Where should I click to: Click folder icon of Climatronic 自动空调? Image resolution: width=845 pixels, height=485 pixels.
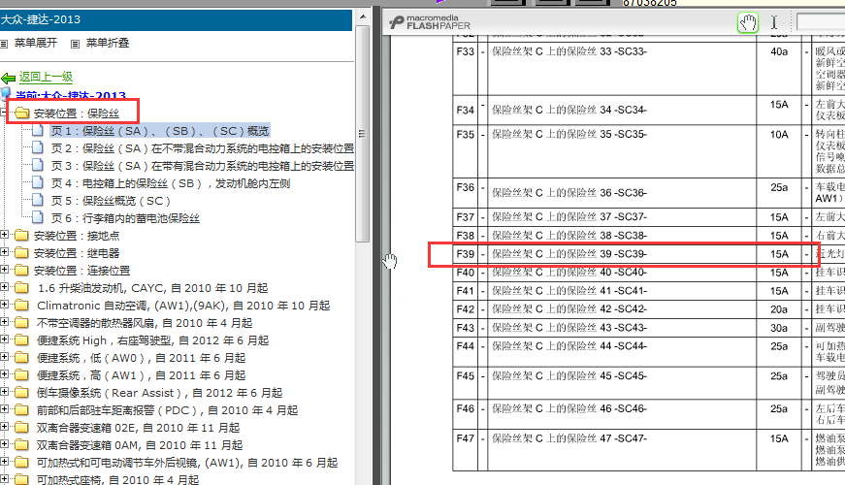point(21,305)
